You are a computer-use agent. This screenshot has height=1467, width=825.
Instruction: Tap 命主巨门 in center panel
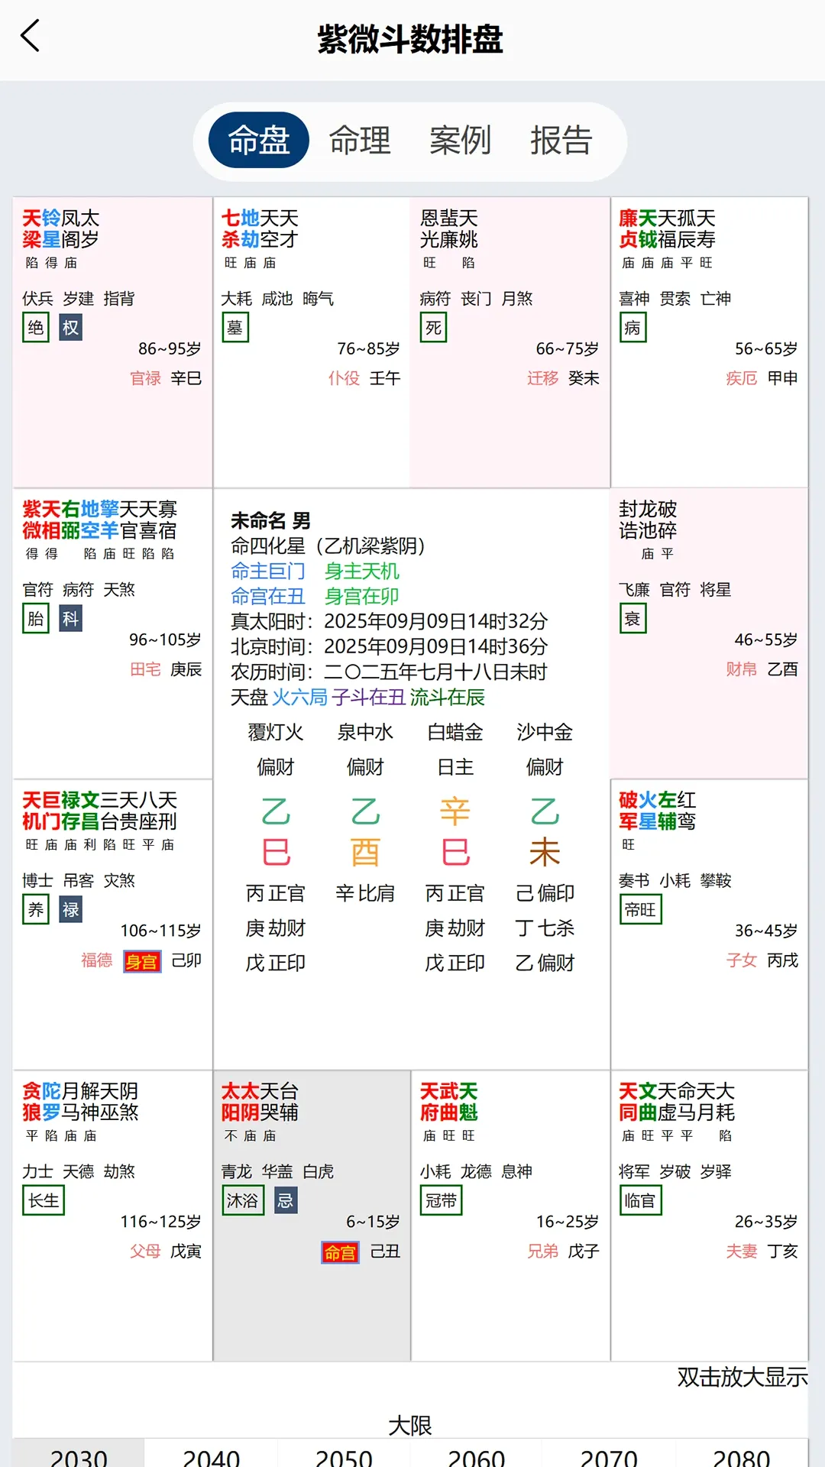point(268,571)
